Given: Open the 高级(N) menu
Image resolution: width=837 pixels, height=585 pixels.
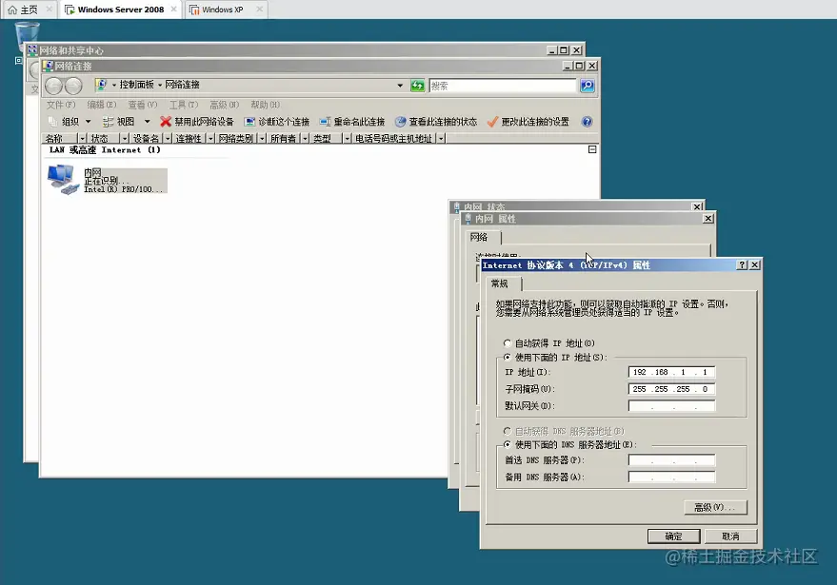Looking at the screenshot, I should [x=224, y=105].
